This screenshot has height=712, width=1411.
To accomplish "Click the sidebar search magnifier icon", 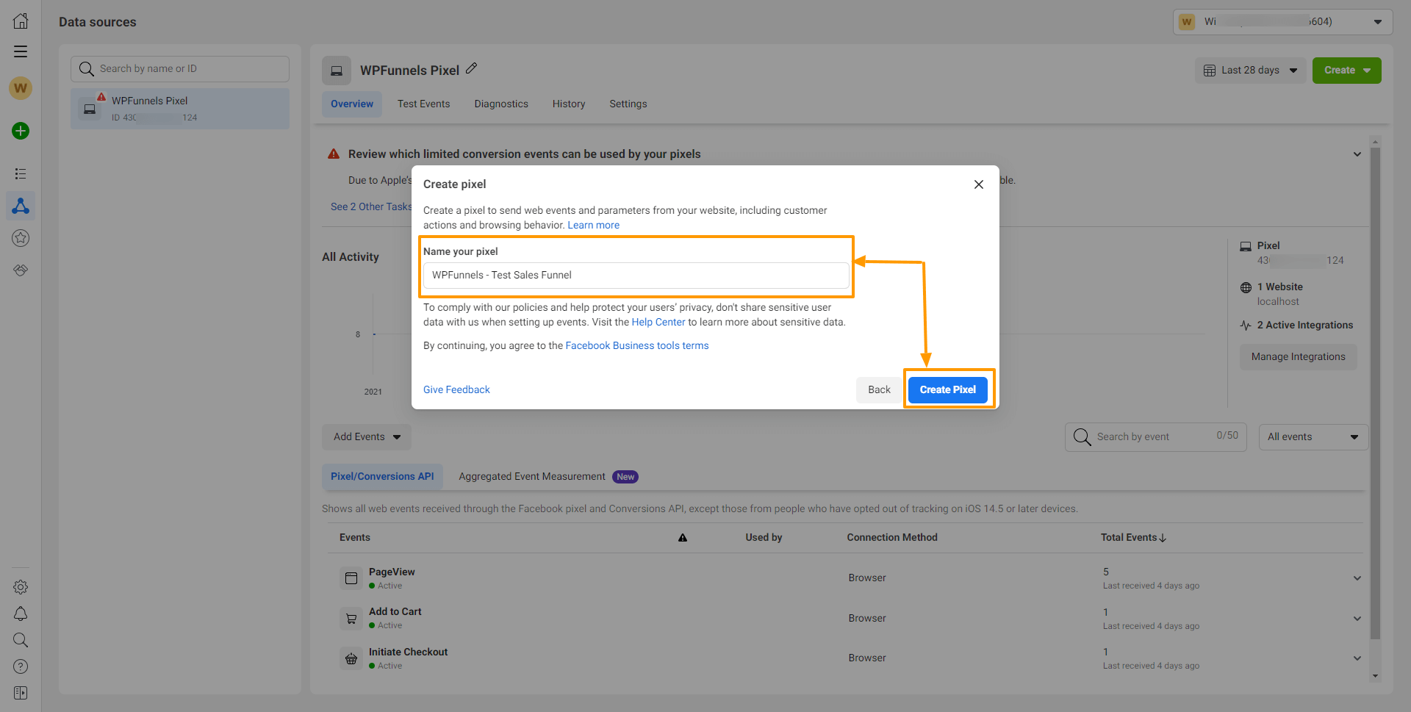I will 21,640.
